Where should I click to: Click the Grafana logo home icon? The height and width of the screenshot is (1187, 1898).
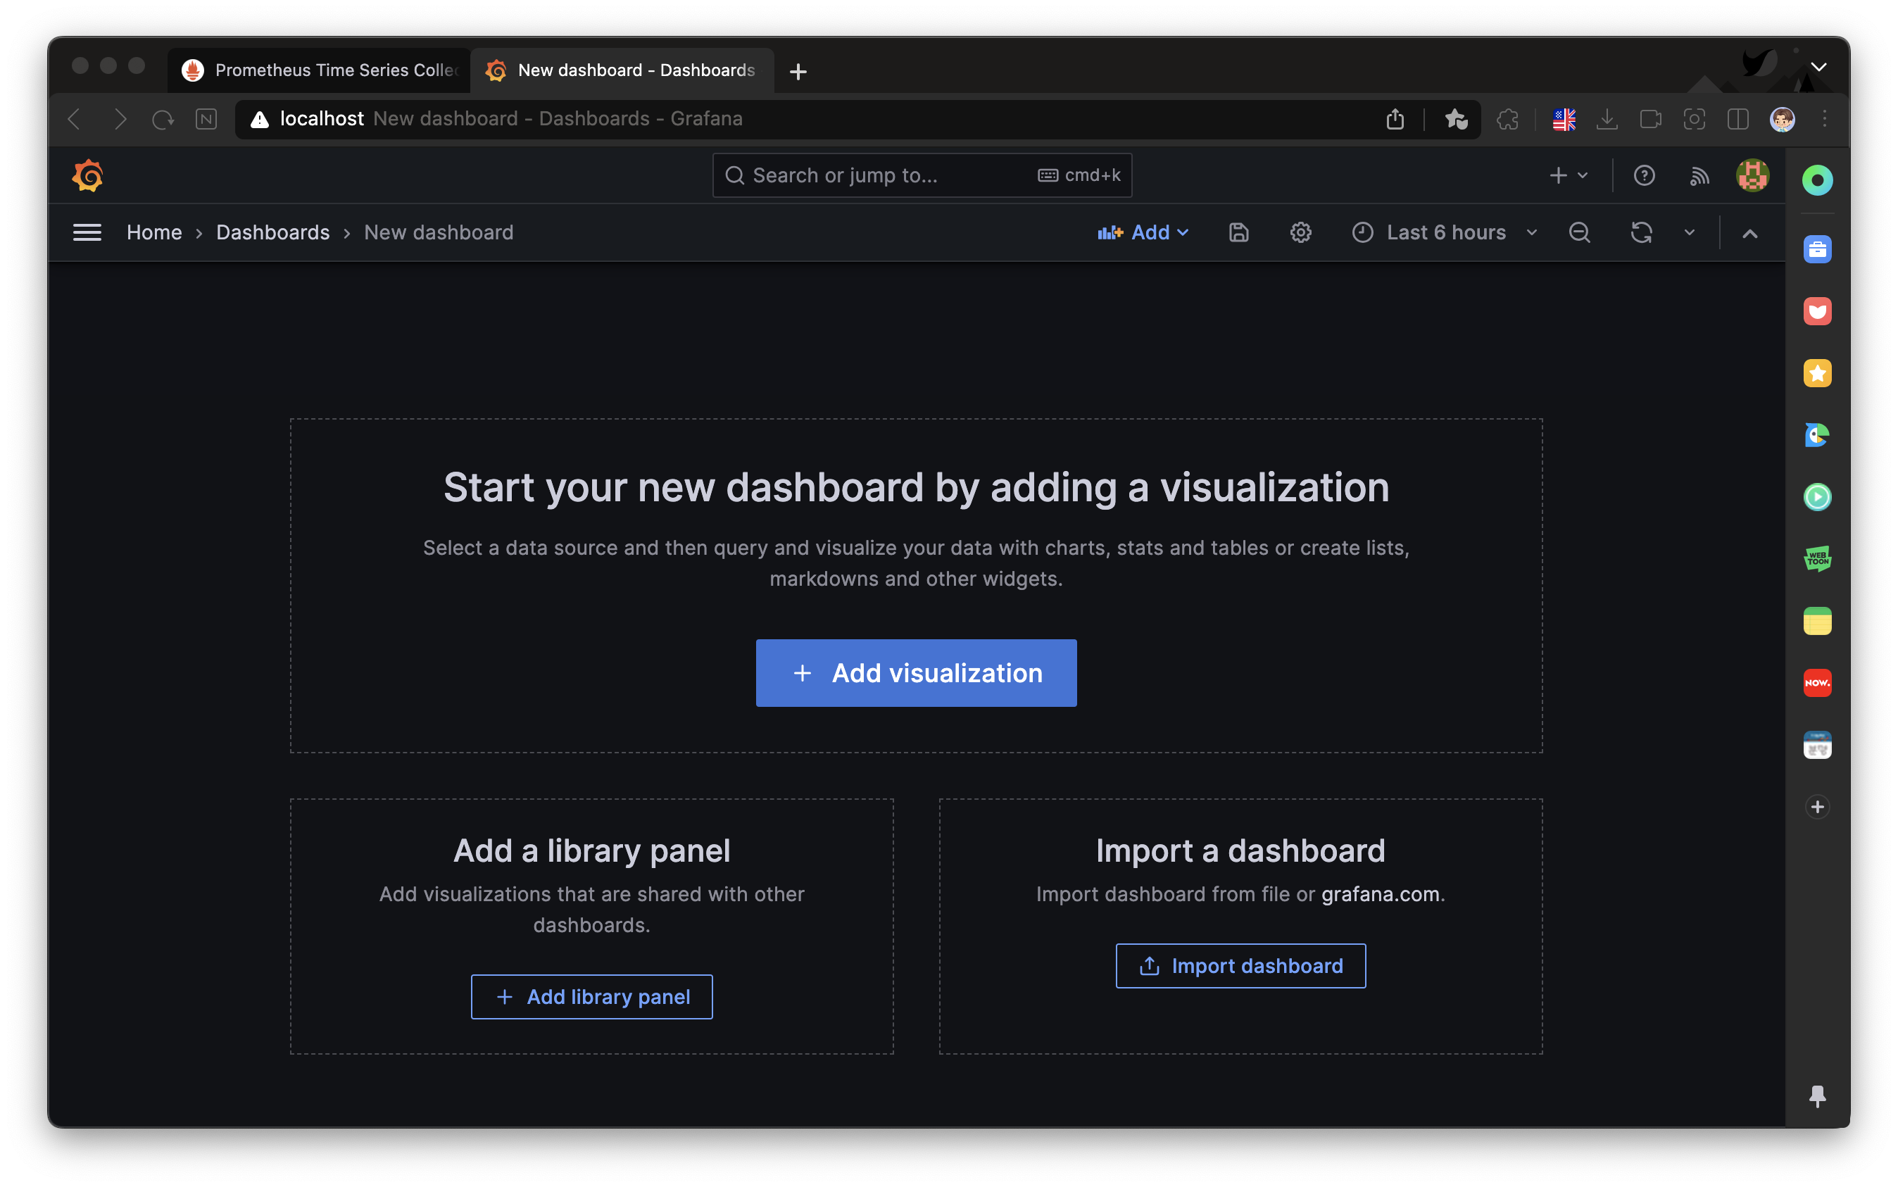88,175
